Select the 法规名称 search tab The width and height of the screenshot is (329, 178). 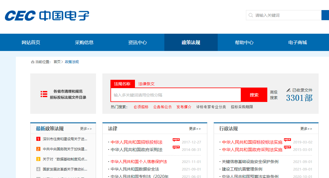(x=122, y=84)
